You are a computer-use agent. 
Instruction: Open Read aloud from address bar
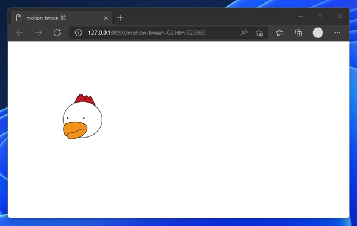244,33
